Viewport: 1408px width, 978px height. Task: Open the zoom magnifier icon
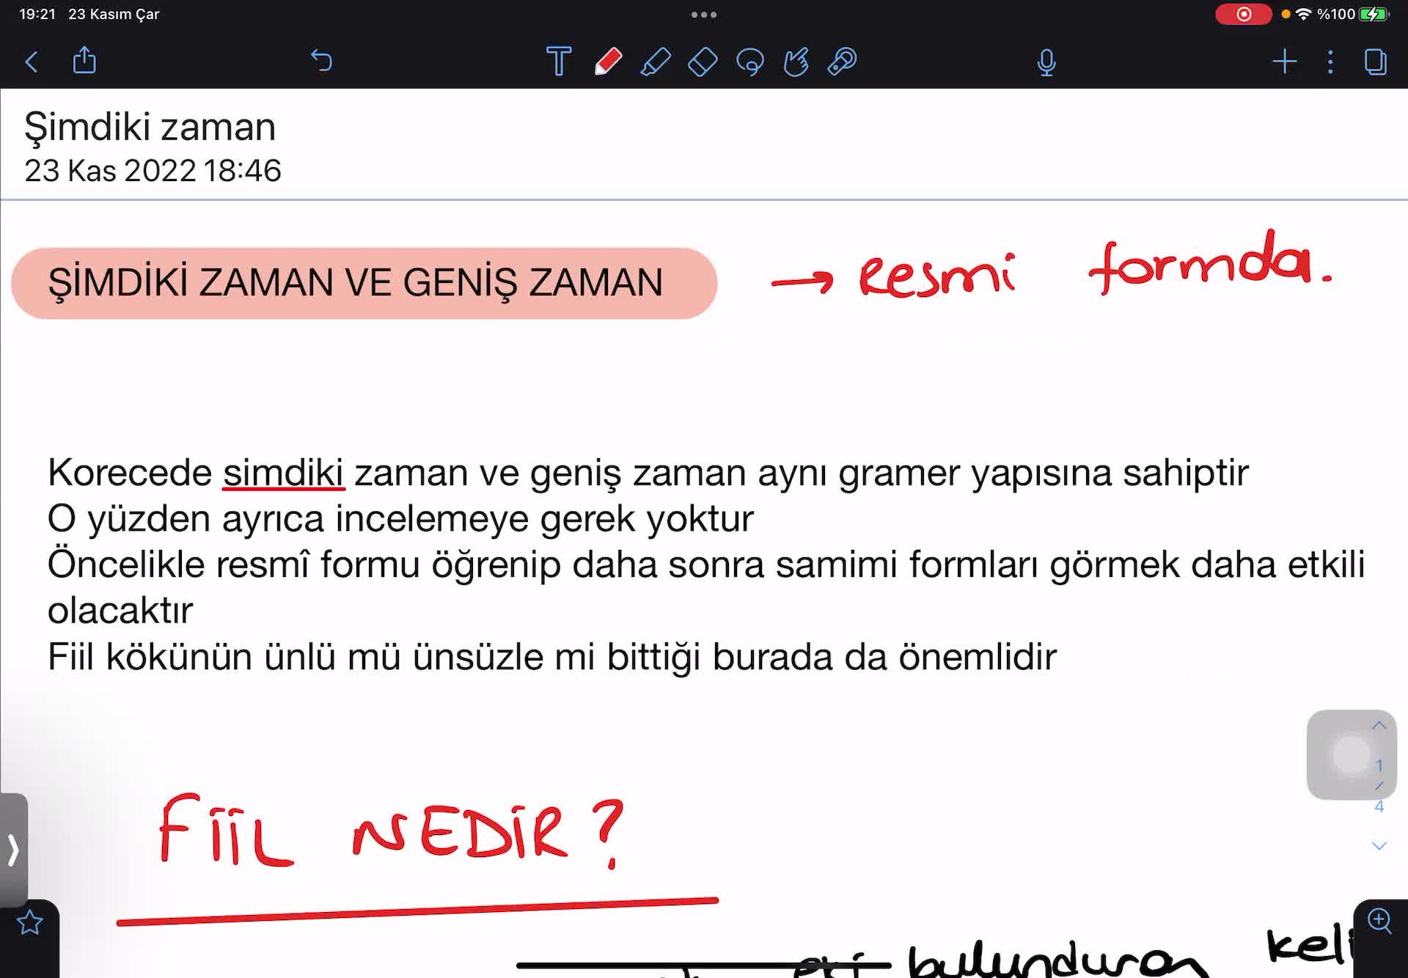(1379, 920)
